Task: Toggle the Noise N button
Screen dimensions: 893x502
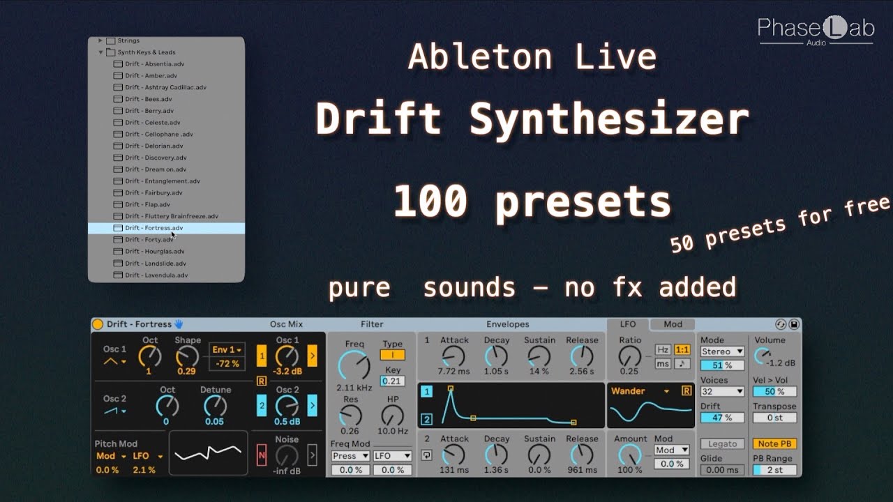Action: (262, 455)
